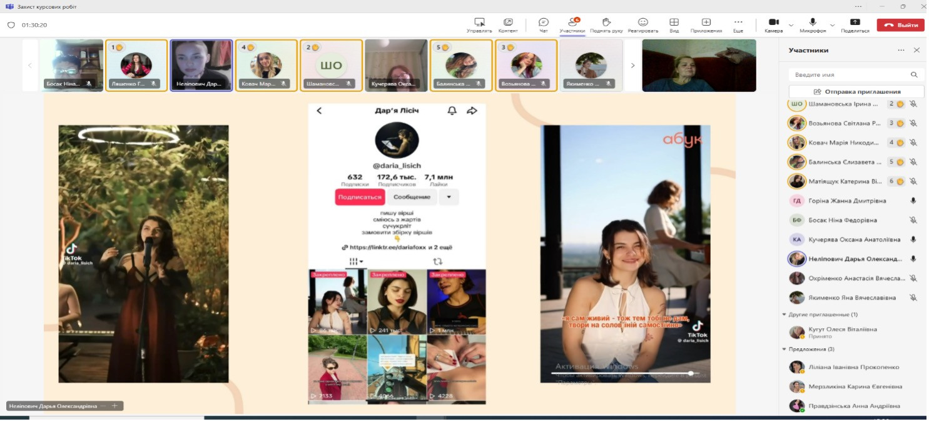Toggle the Участники panel from the toolbar

pos(572,25)
